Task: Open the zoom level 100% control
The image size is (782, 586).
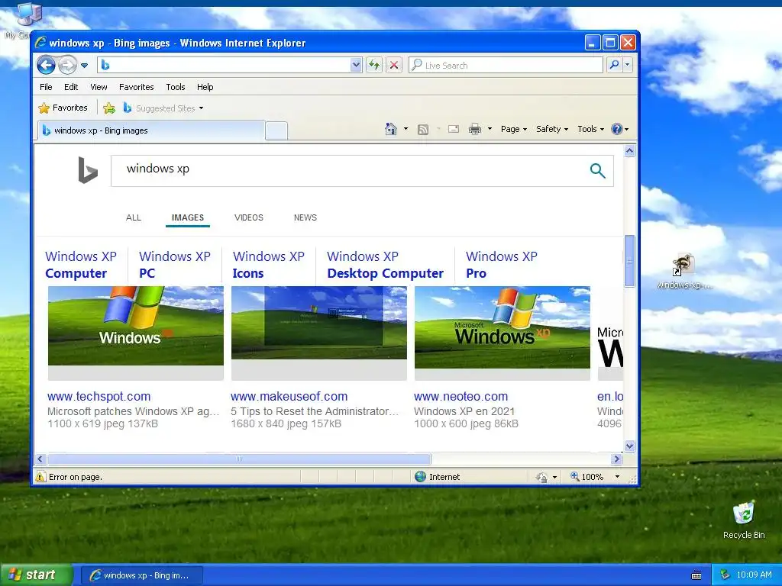Action: tap(587, 477)
